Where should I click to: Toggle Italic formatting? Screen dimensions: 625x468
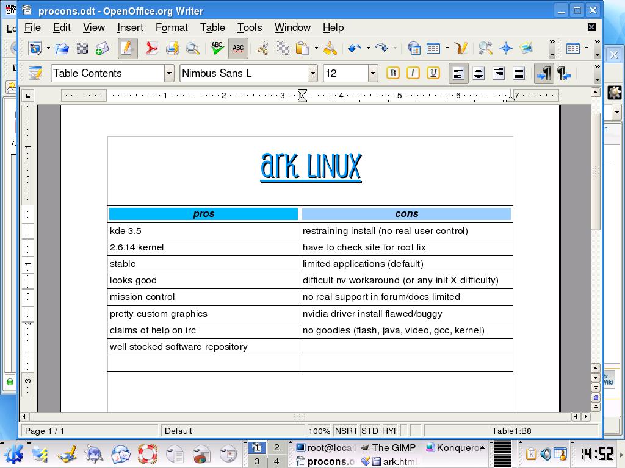coord(413,73)
